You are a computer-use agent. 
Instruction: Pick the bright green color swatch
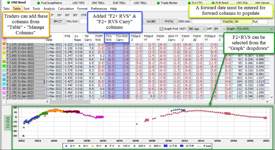4,66
